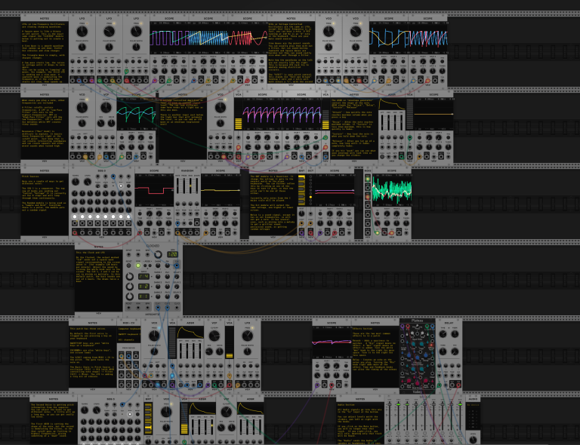Click cutoff knob on bottom-row VCF
This screenshot has width=580, height=445.
[226, 412]
